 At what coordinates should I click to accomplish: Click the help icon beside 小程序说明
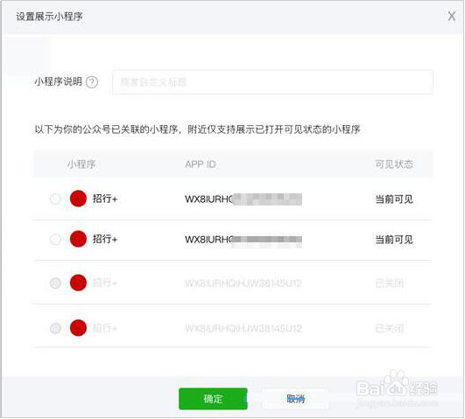[x=92, y=81]
